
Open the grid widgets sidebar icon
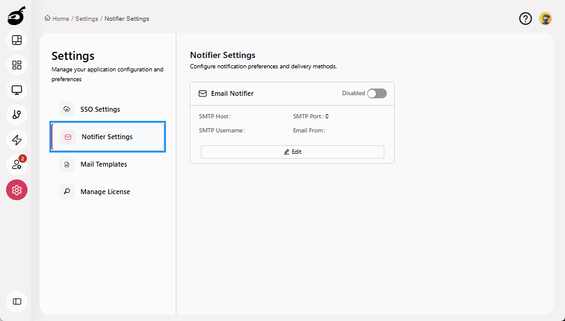point(16,65)
